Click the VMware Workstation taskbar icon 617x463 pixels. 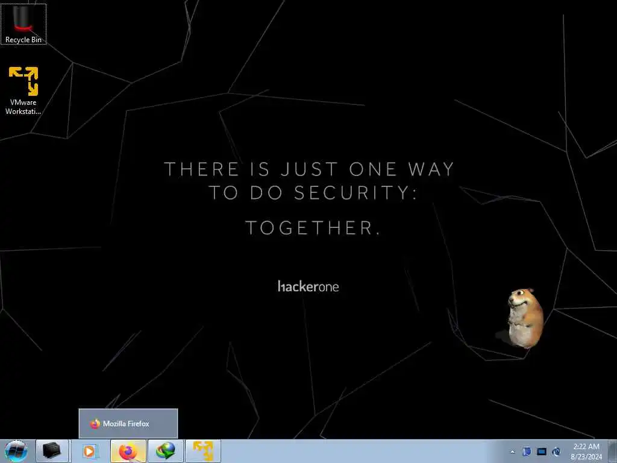tap(203, 451)
